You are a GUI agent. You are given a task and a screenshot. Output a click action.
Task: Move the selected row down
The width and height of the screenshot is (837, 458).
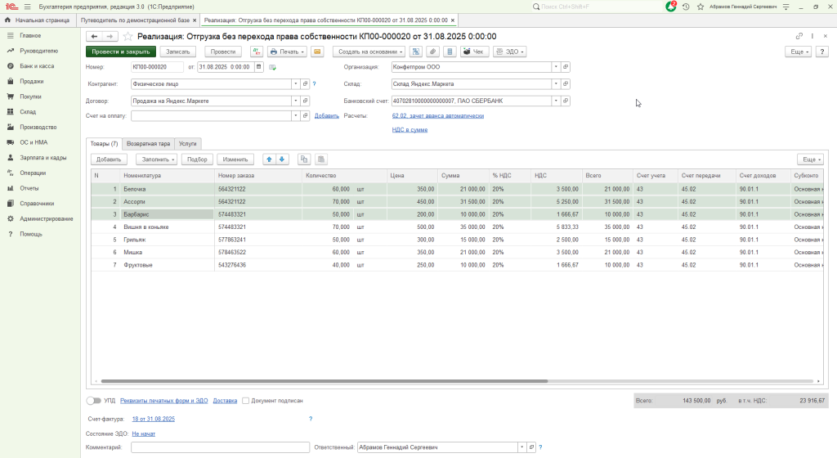click(282, 159)
